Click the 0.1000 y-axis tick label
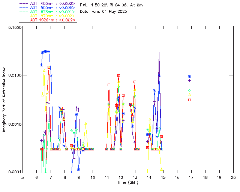This screenshot has width=240, height=192. click(15, 27)
